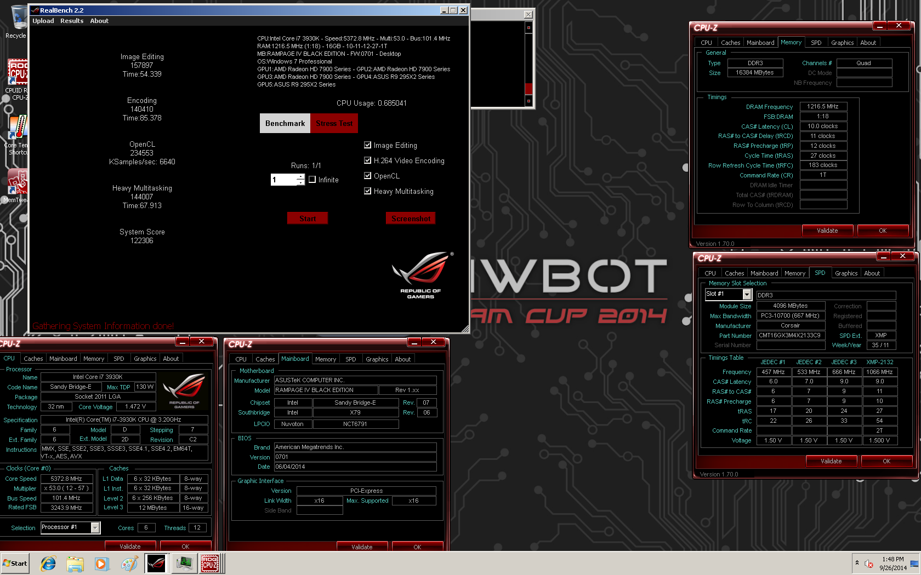Open About tab in Memory CPU-Z window
The image size is (921, 575).
point(868,43)
